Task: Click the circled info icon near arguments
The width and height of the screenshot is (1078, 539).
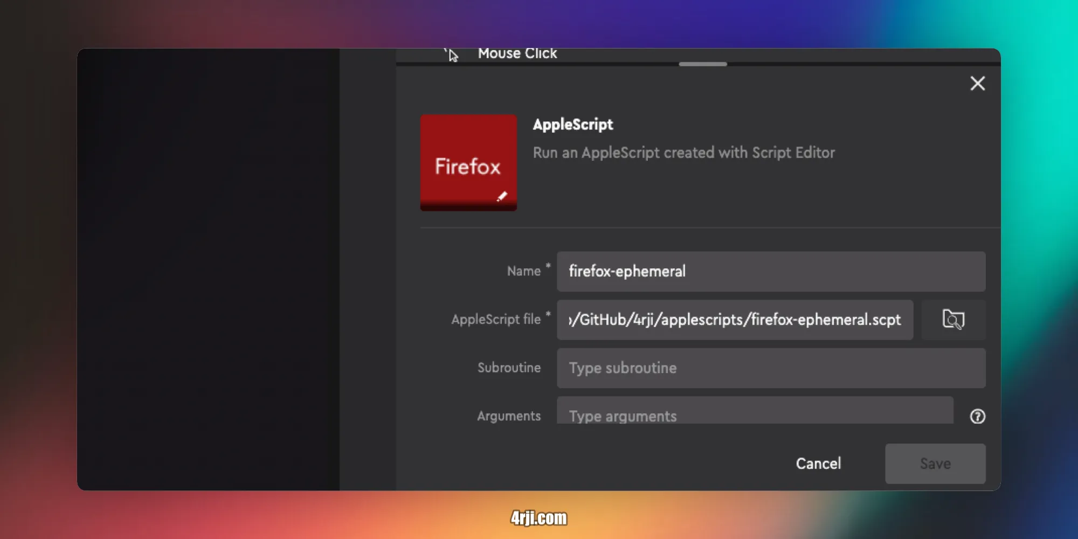Action: (977, 416)
